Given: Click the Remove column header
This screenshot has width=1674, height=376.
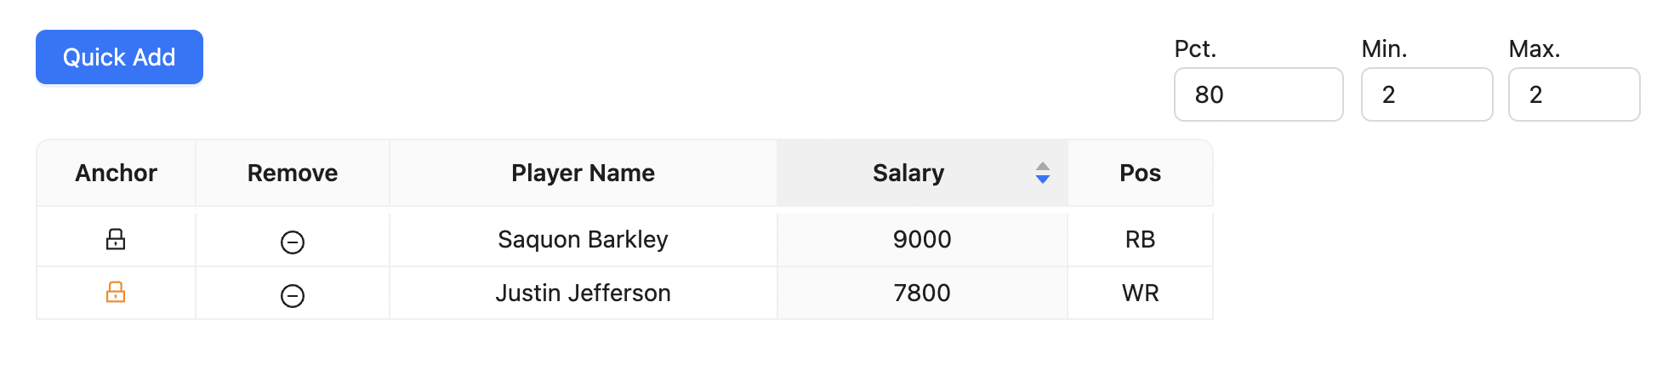Looking at the screenshot, I should tap(293, 173).
